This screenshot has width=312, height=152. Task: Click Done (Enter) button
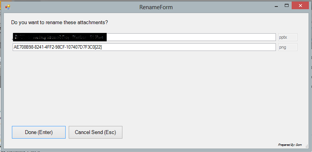pos(39,132)
